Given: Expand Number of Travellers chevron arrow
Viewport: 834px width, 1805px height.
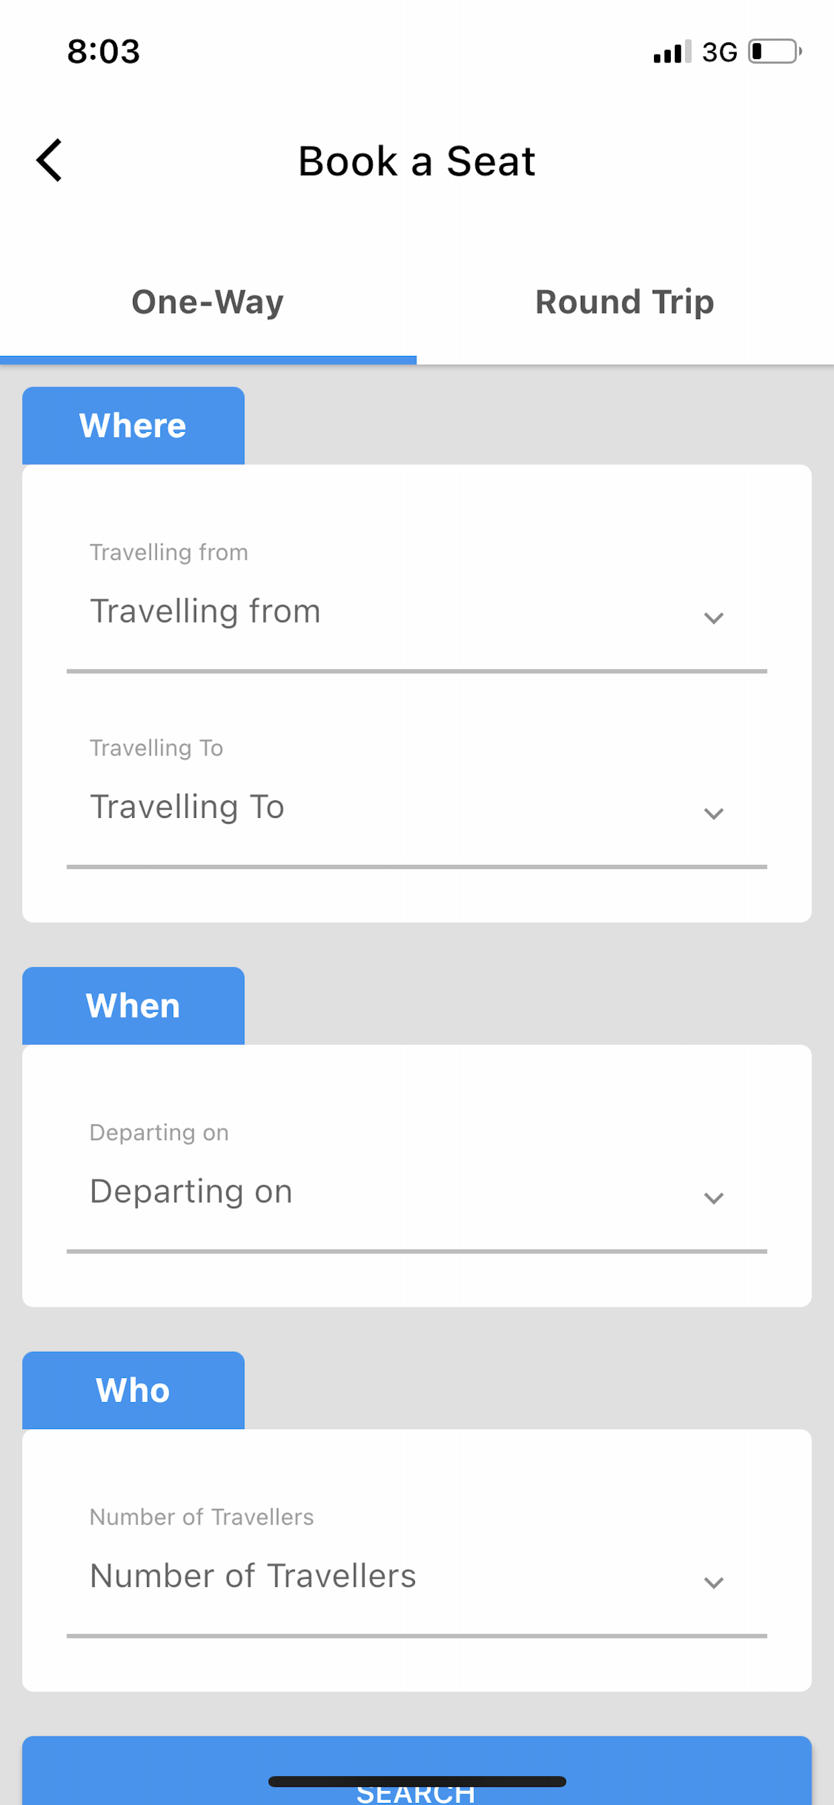Looking at the screenshot, I should [x=713, y=1582].
